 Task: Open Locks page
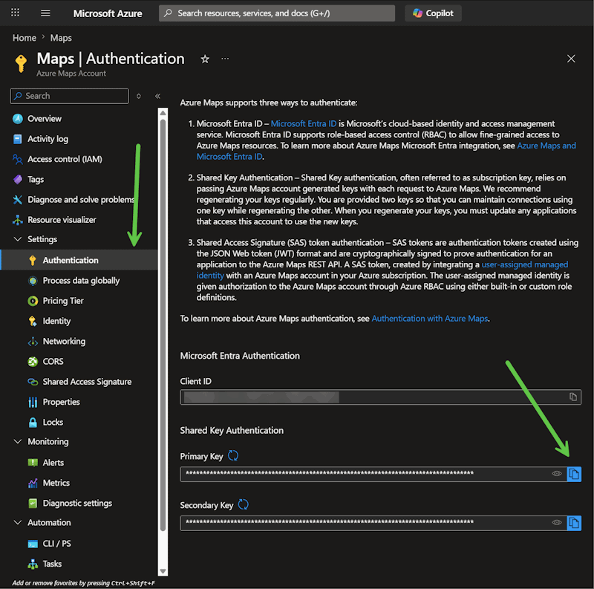click(x=53, y=422)
